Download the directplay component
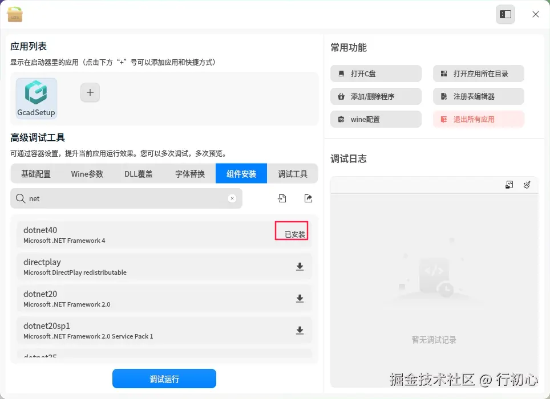Image resolution: width=550 pixels, height=399 pixels. click(x=300, y=267)
